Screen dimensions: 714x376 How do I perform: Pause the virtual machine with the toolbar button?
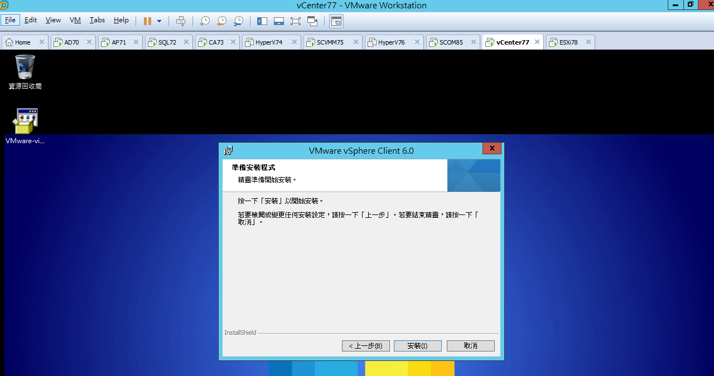147,21
